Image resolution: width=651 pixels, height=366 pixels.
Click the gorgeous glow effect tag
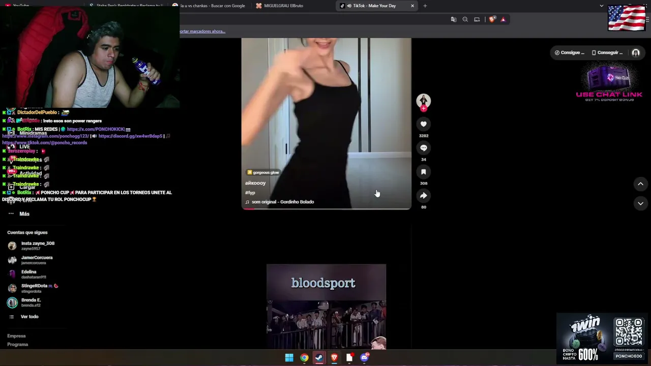point(263,172)
